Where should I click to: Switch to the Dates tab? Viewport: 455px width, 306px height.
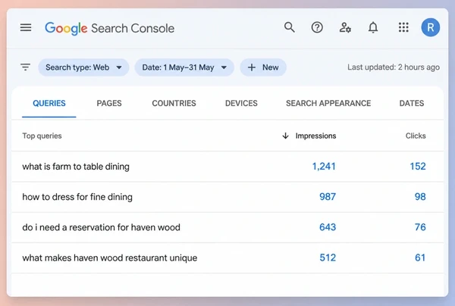pos(412,103)
